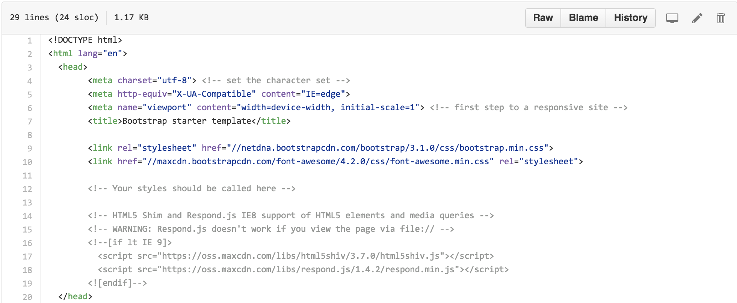Select line number 1

pyautogui.click(x=30, y=40)
